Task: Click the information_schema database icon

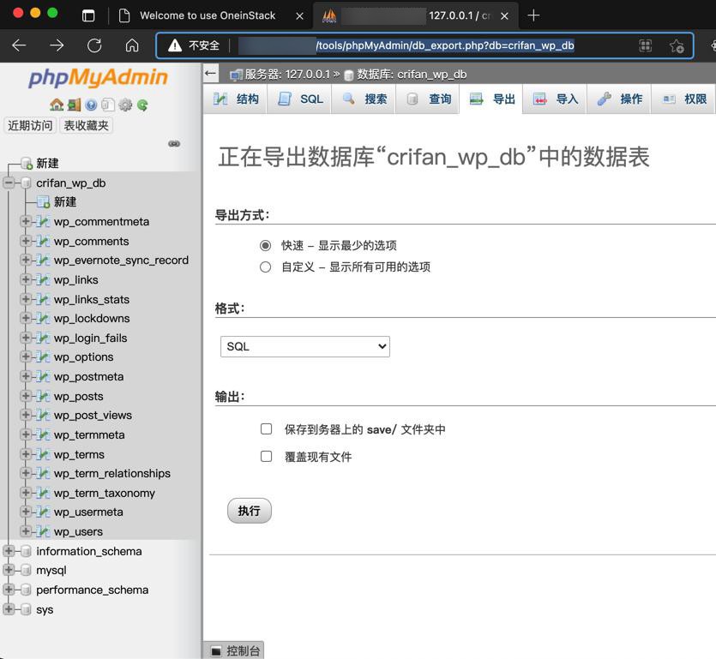Action: click(x=26, y=551)
